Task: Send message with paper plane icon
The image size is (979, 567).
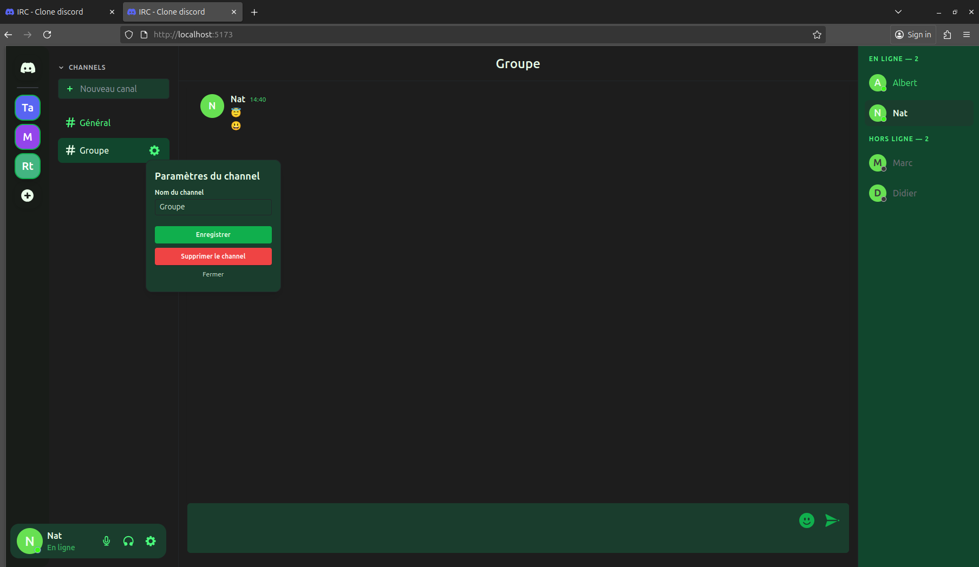Action: pyautogui.click(x=831, y=520)
